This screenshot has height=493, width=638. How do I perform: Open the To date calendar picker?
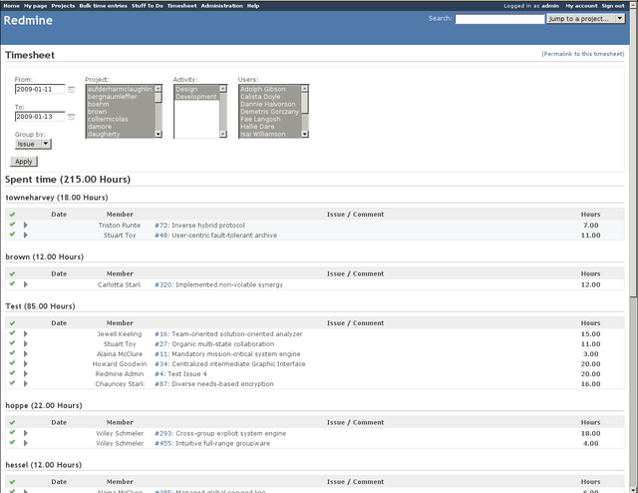point(71,117)
